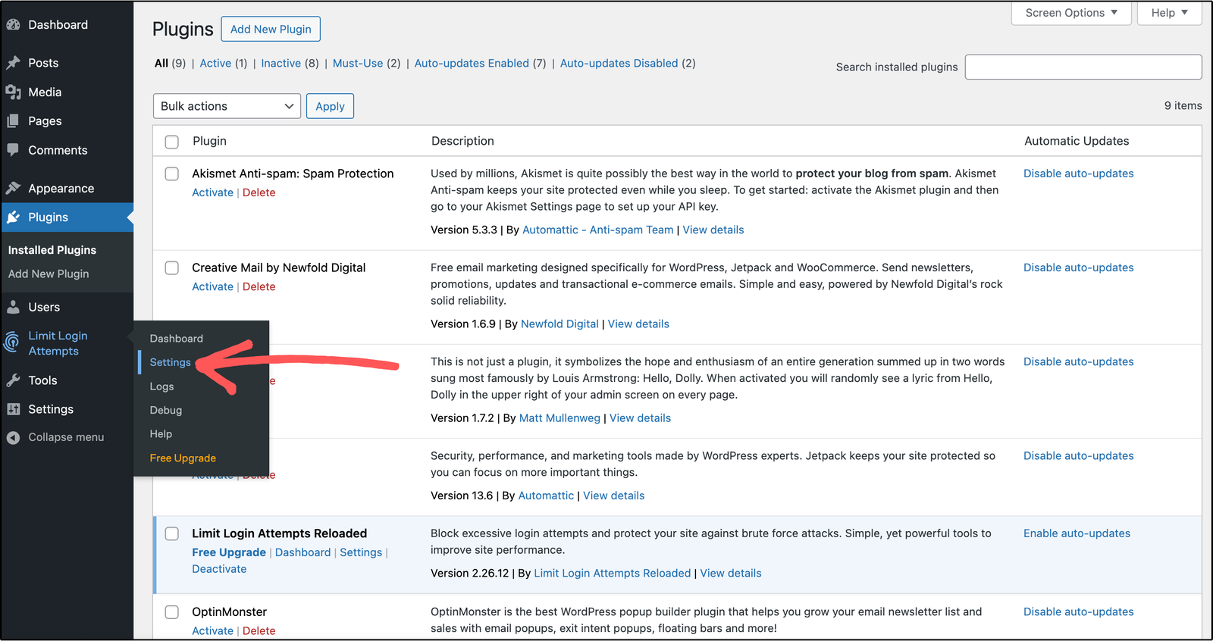
Task: Click the Limit Login Attempts fingerprint icon
Action: (x=11, y=342)
